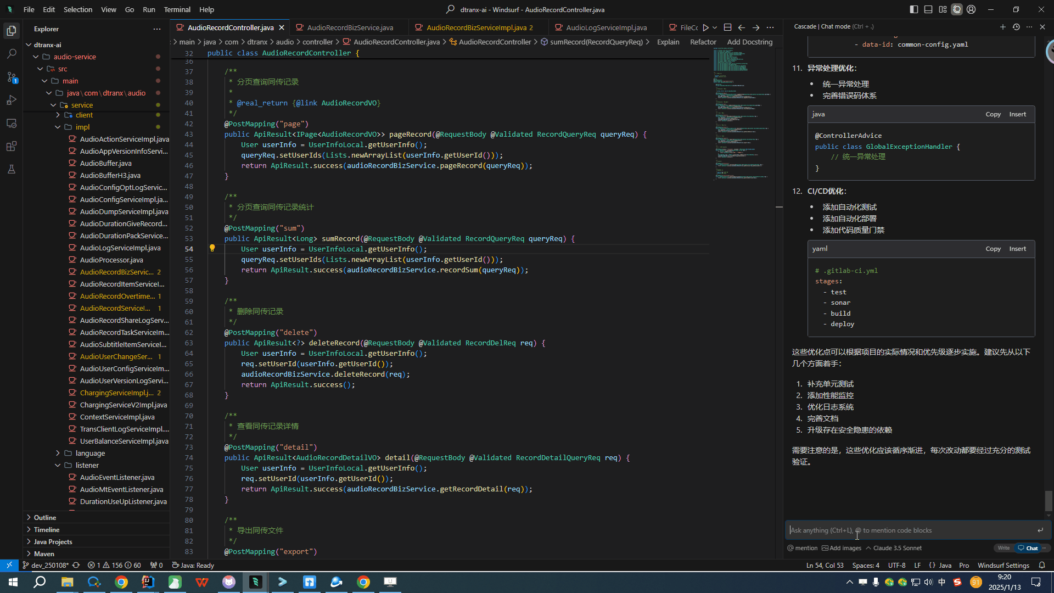Split the editor with split icon
1054x593 pixels.
pos(727,27)
